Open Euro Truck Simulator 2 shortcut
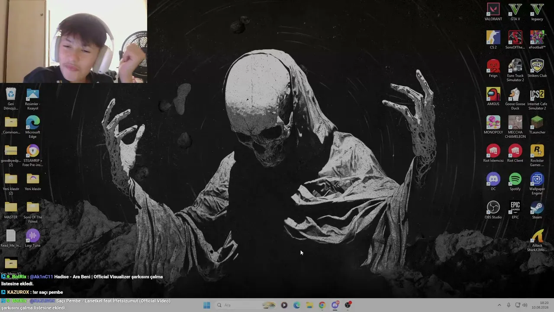 point(515,71)
